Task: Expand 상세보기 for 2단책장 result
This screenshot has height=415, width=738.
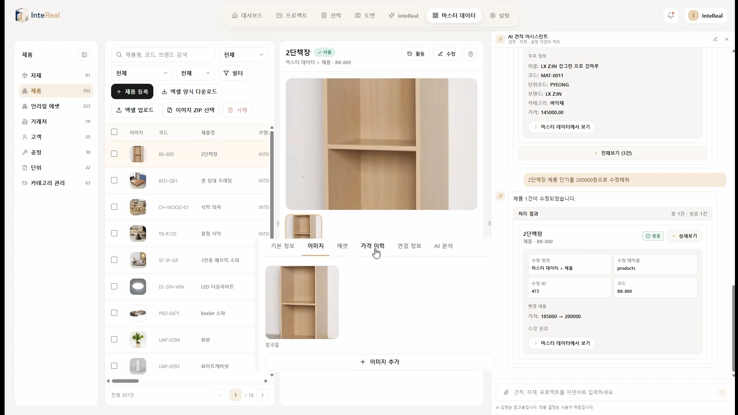Action: pos(684,236)
